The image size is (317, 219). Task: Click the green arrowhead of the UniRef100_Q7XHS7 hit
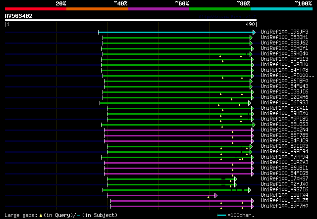(x=236, y=179)
